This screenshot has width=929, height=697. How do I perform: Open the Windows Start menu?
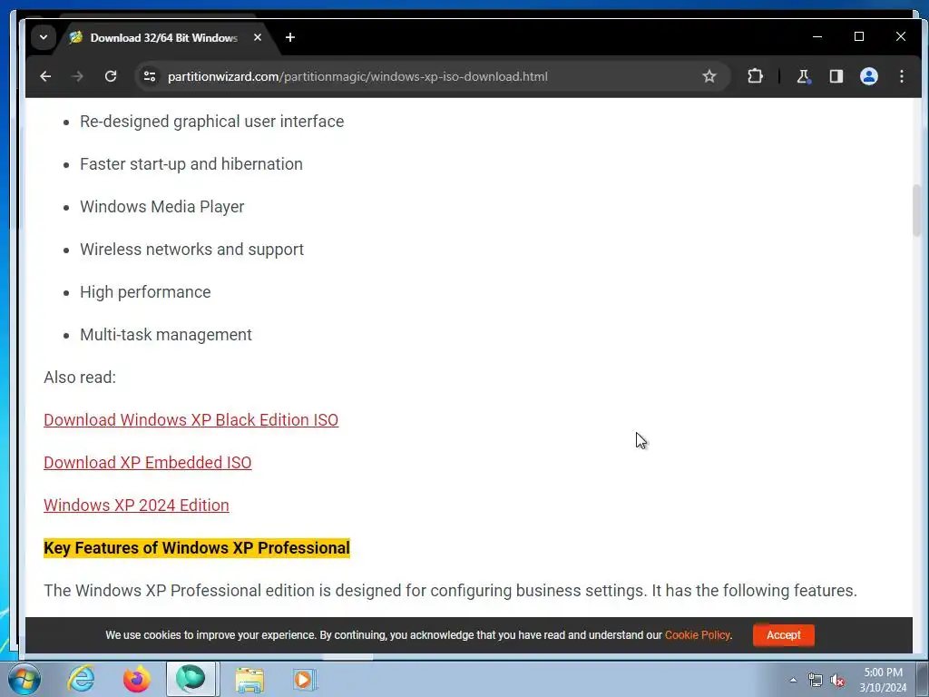[x=24, y=679]
